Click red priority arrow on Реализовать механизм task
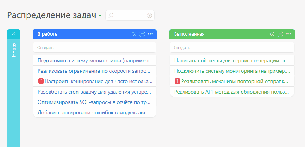Viewport: 305px width, 147px height. click(x=177, y=81)
